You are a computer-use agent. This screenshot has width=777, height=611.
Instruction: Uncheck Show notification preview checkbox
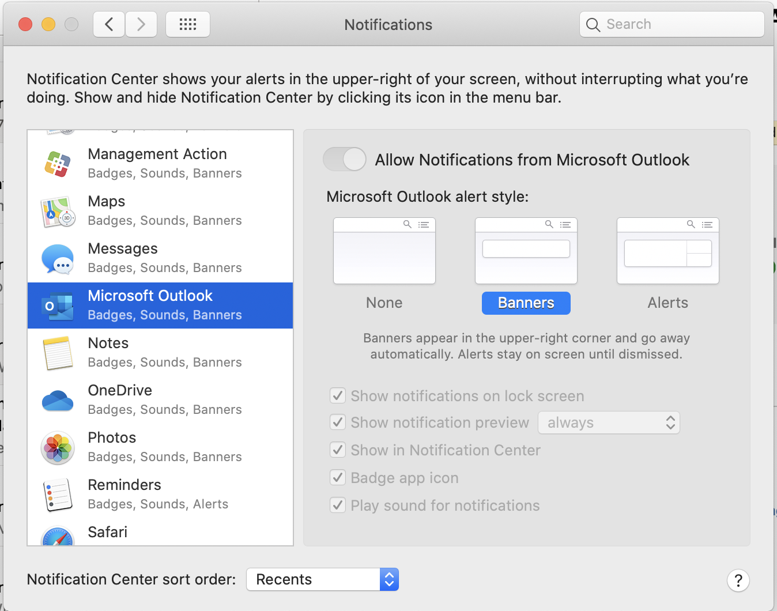338,423
